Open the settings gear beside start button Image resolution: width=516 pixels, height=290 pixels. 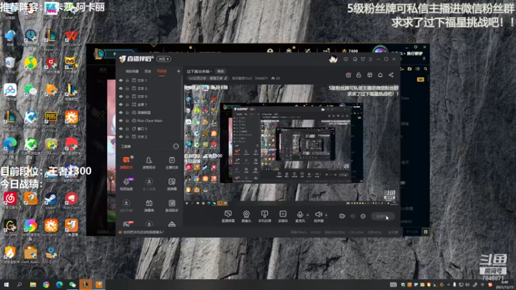click(x=363, y=216)
